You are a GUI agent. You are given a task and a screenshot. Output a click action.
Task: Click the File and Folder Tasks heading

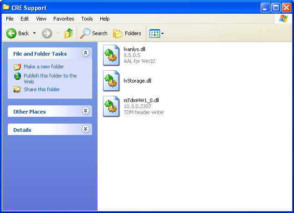40,54
